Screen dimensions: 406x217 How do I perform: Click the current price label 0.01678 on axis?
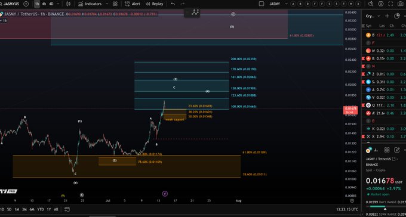350,110
